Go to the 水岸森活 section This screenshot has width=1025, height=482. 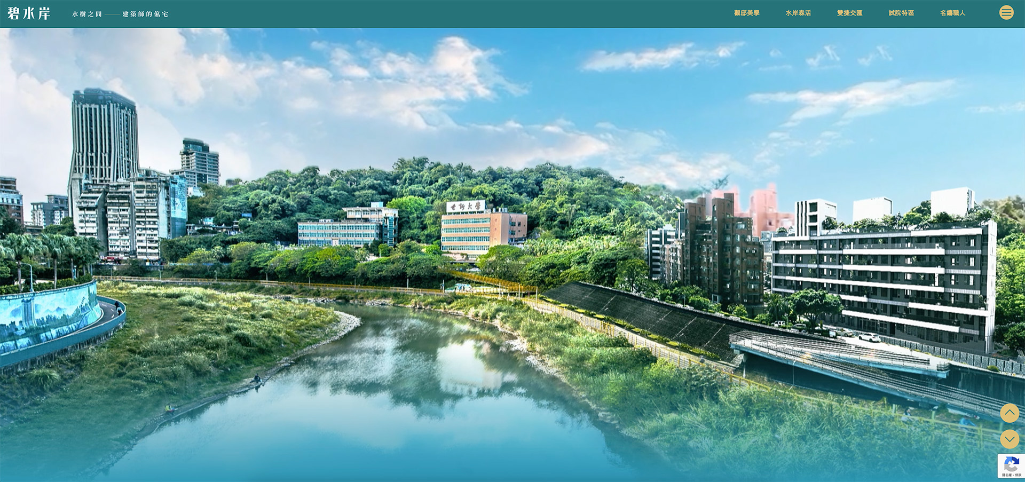[798, 13]
